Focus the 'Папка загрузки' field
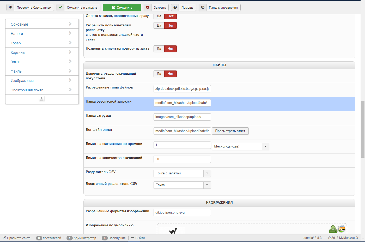The width and height of the screenshot is (365, 242). pyautogui.click(x=182, y=117)
